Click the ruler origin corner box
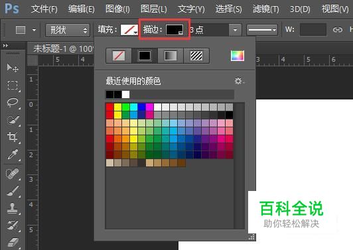353x250 pixels. coord(33,60)
